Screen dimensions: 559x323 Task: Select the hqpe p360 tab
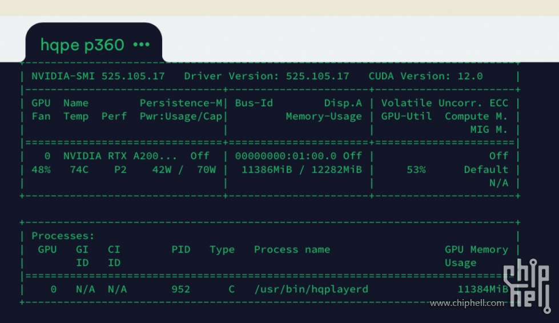pyautogui.click(x=94, y=43)
